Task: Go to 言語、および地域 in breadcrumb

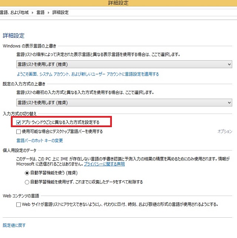Action: pyautogui.click(x=16, y=13)
